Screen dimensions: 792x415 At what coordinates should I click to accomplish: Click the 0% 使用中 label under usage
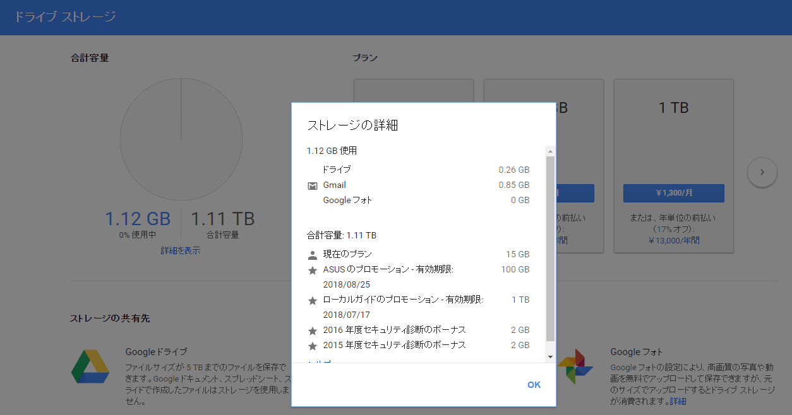pos(138,235)
